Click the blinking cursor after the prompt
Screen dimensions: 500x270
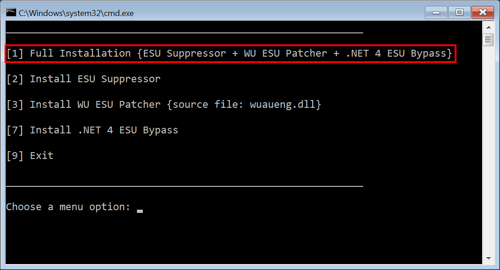140,211
